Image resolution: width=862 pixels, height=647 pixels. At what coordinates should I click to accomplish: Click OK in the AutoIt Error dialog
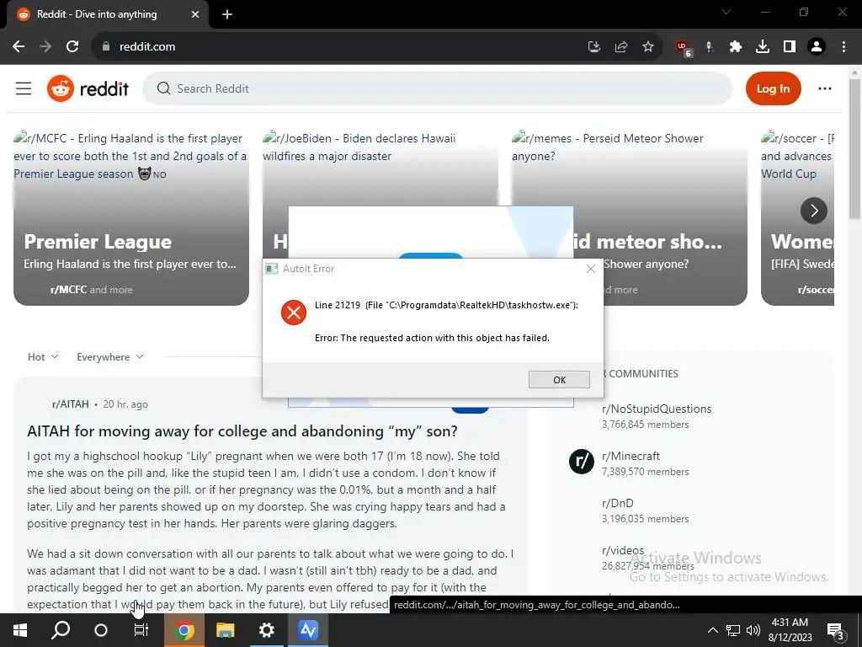pyautogui.click(x=559, y=380)
